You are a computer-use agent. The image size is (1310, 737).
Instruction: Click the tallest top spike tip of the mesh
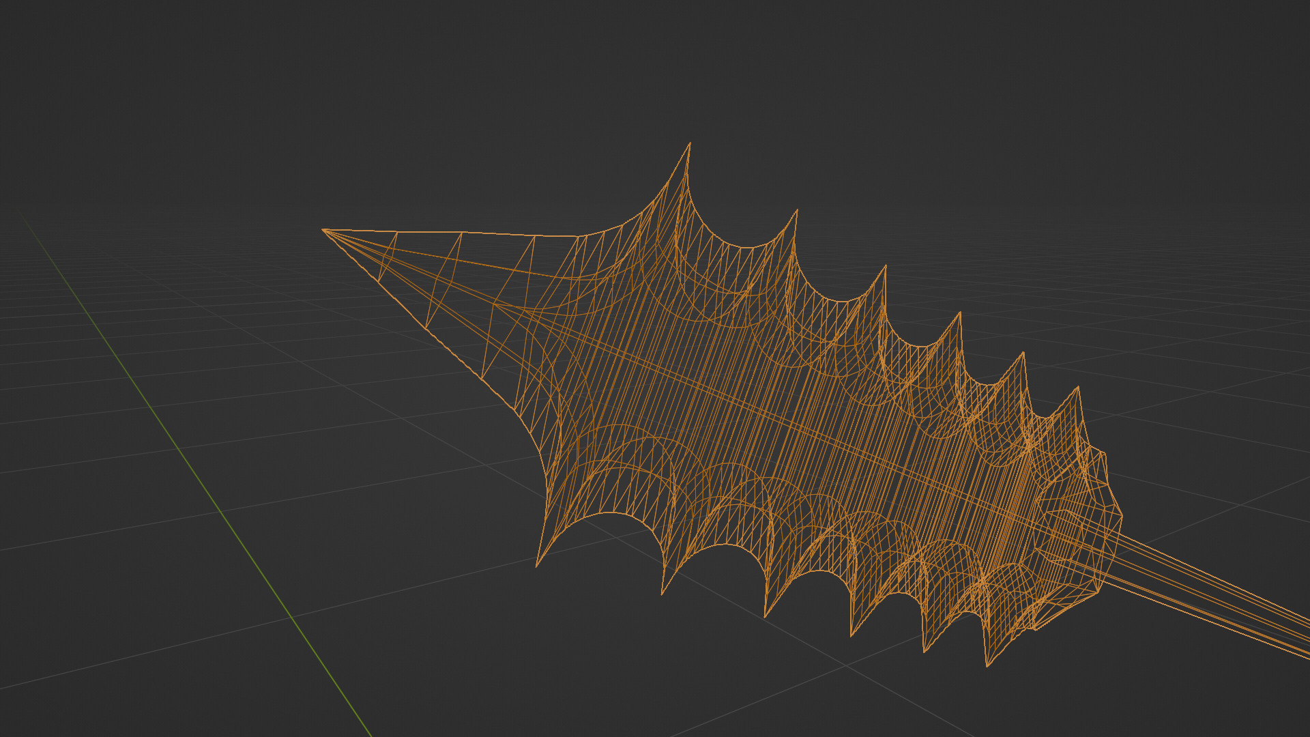click(x=689, y=144)
